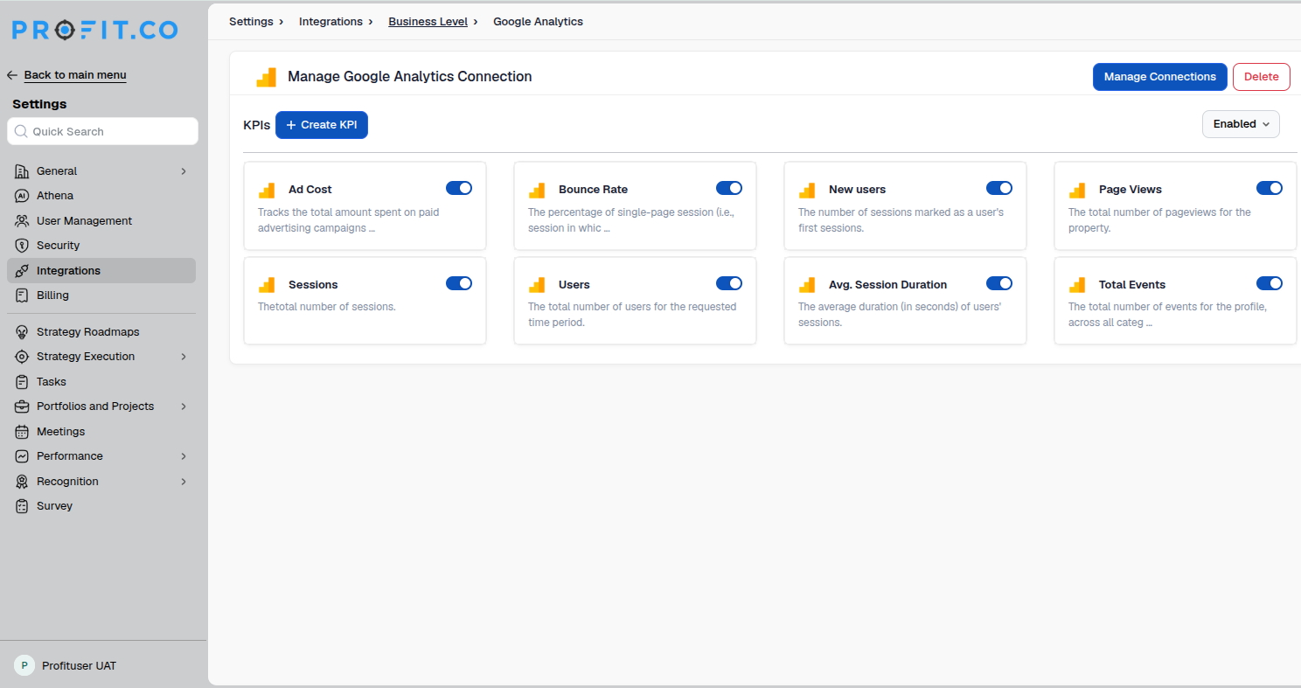This screenshot has height=688, width=1301.
Task: Disable the Total Events KPI toggle
Action: pyautogui.click(x=1270, y=283)
